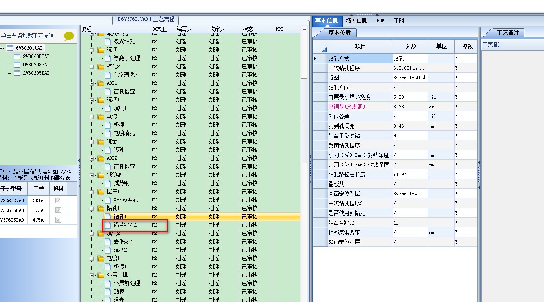Select the 钻孔1 highlighted step row

[x=190, y=216]
